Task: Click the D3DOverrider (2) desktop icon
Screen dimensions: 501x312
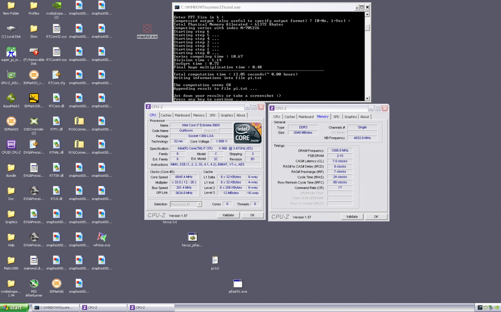Action: (34, 122)
